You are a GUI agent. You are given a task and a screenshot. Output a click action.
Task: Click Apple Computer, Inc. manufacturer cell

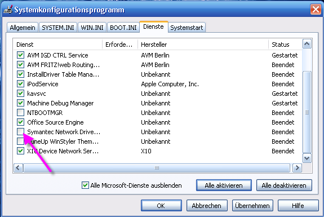click(x=170, y=84)
